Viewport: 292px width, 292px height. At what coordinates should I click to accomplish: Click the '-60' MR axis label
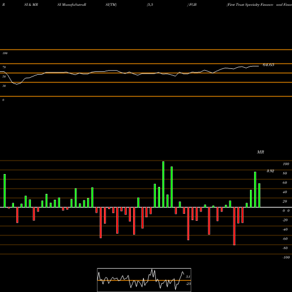(285, 239)
